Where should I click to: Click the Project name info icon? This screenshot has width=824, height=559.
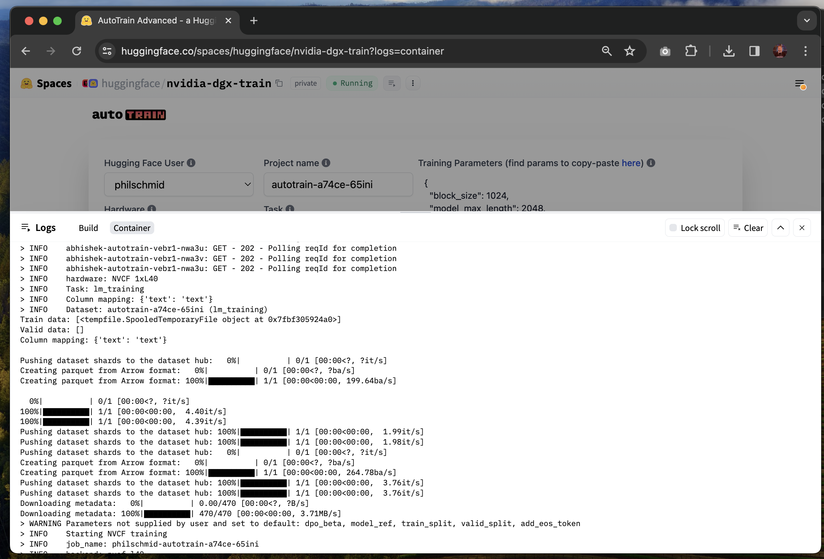click(326, 163)
